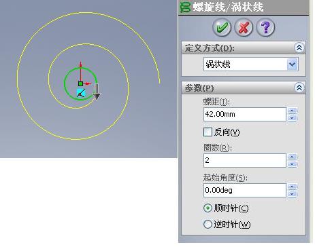
Task: Increase the 圈数 revolutions with the up arrow
Action: [292, 157]
